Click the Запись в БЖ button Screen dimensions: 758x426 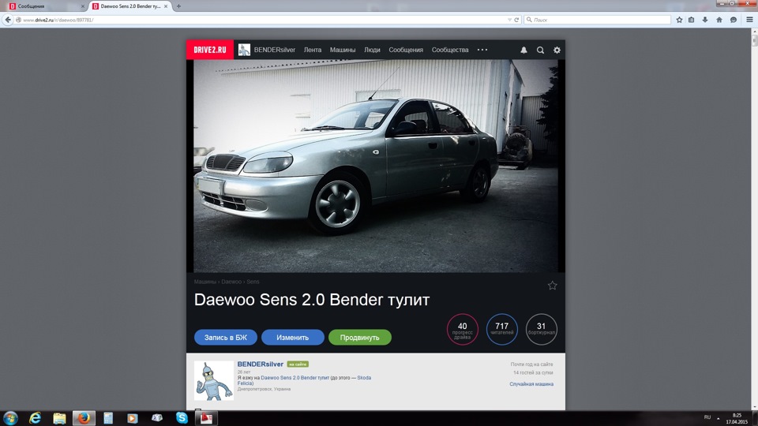(x=226, y=337)
